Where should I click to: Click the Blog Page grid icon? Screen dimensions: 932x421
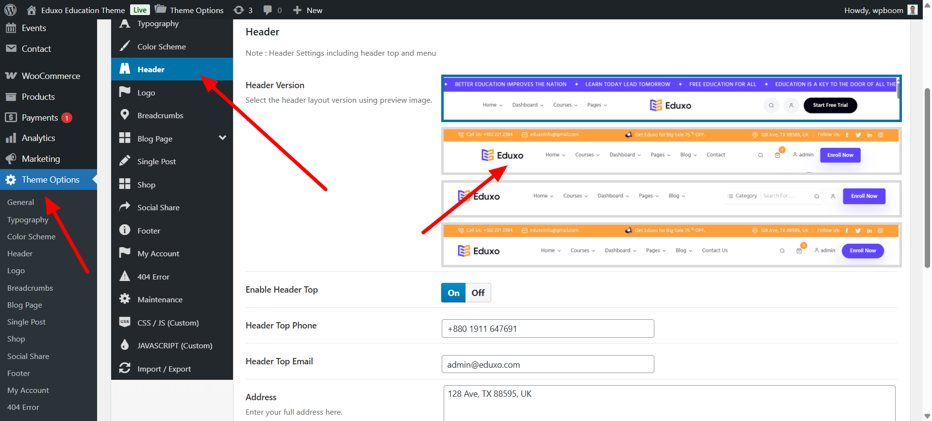click(125, 138)
